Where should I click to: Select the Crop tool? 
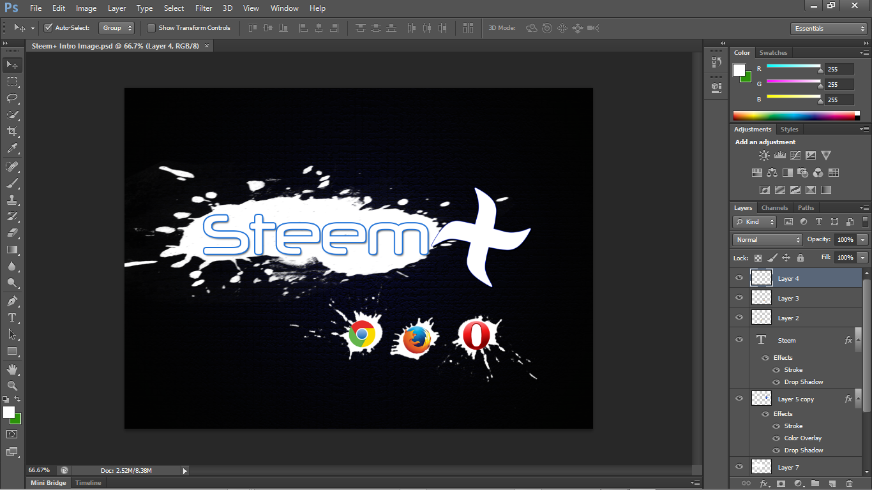[12, 131]
